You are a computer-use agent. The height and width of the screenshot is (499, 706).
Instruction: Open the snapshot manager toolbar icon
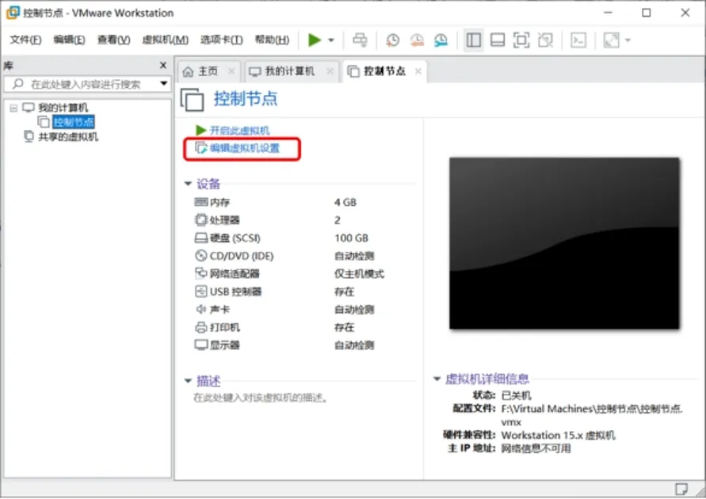coord(441,40)
